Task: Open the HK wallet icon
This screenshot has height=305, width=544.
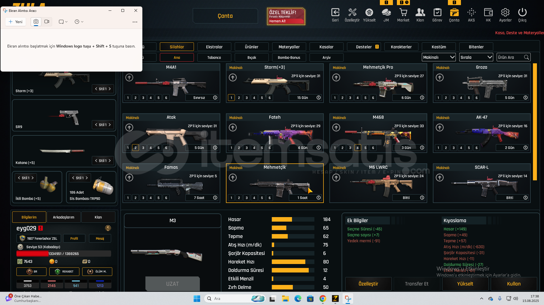Action: click(x=488, y=12)
